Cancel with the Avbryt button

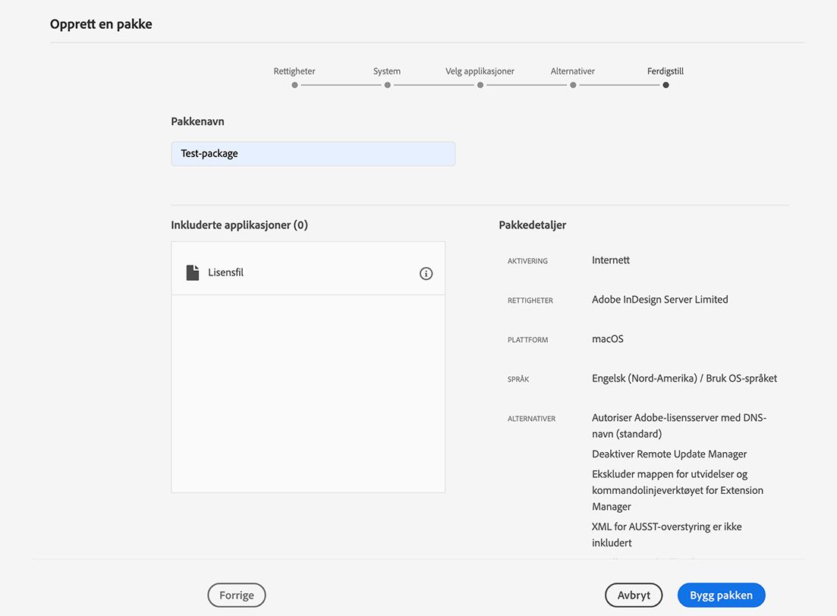tap(634, 596)
